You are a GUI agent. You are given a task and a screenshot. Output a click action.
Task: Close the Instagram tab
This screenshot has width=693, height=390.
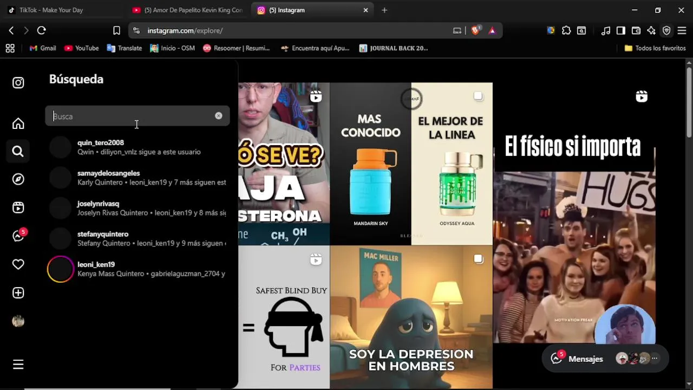click(x=365, y=10)
